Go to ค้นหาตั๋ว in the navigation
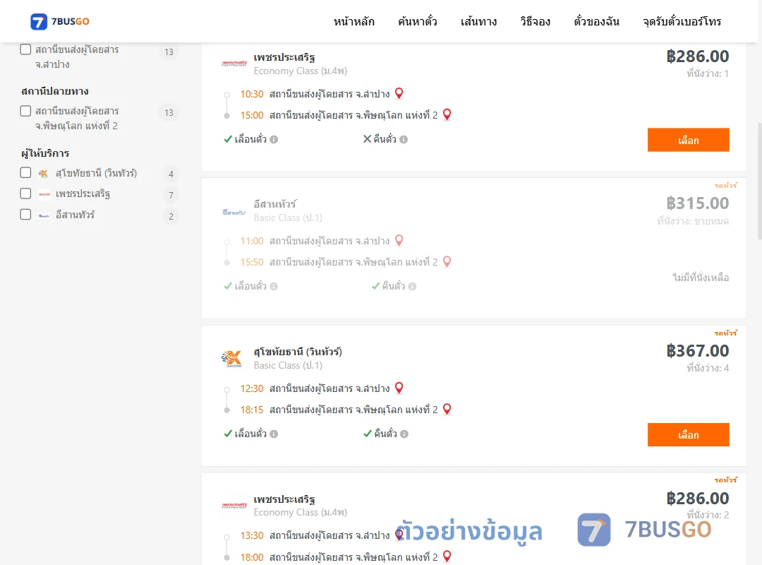 [x=418, y=21]
